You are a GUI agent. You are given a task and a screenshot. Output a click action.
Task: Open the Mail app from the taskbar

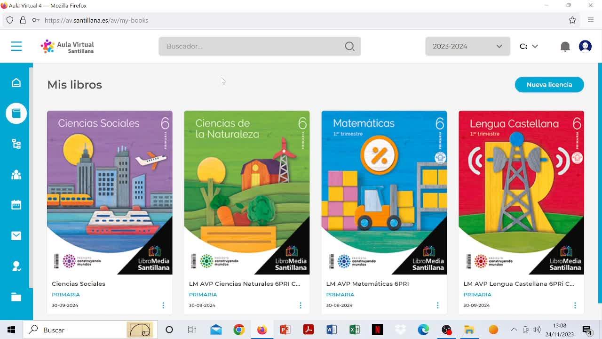click(x=216, y=330)
